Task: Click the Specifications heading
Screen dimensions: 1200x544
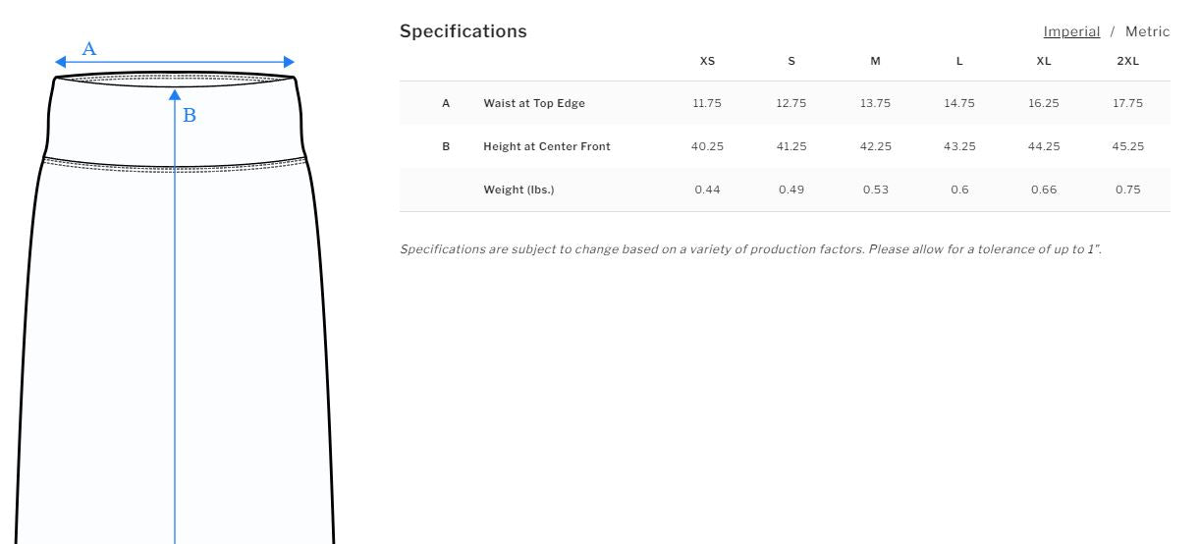Action: 464,31
